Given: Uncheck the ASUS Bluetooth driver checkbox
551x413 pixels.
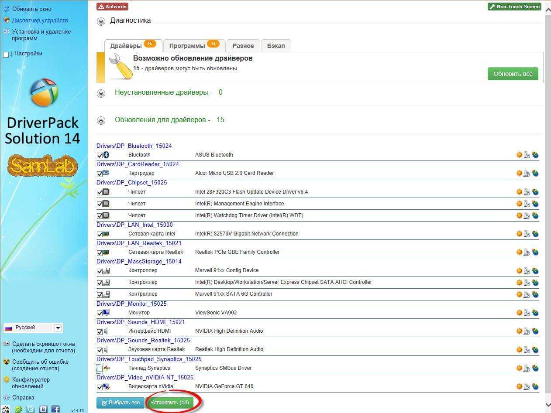Looking at the screenshot, I should tap(100, 155).
